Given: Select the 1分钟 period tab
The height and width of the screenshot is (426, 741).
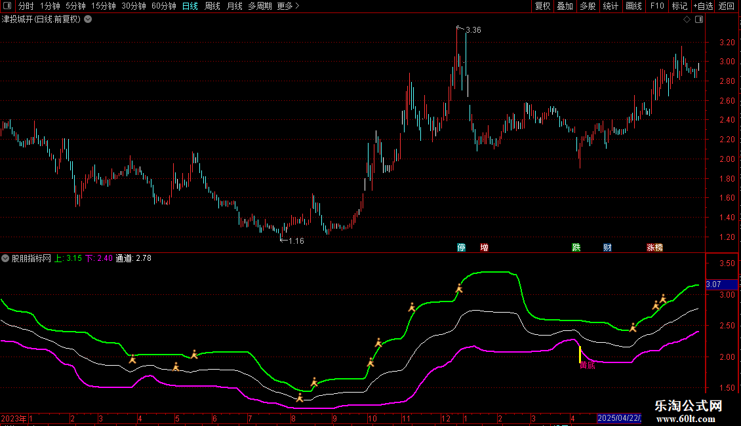Looking at the screenshot, I should 50,6.
